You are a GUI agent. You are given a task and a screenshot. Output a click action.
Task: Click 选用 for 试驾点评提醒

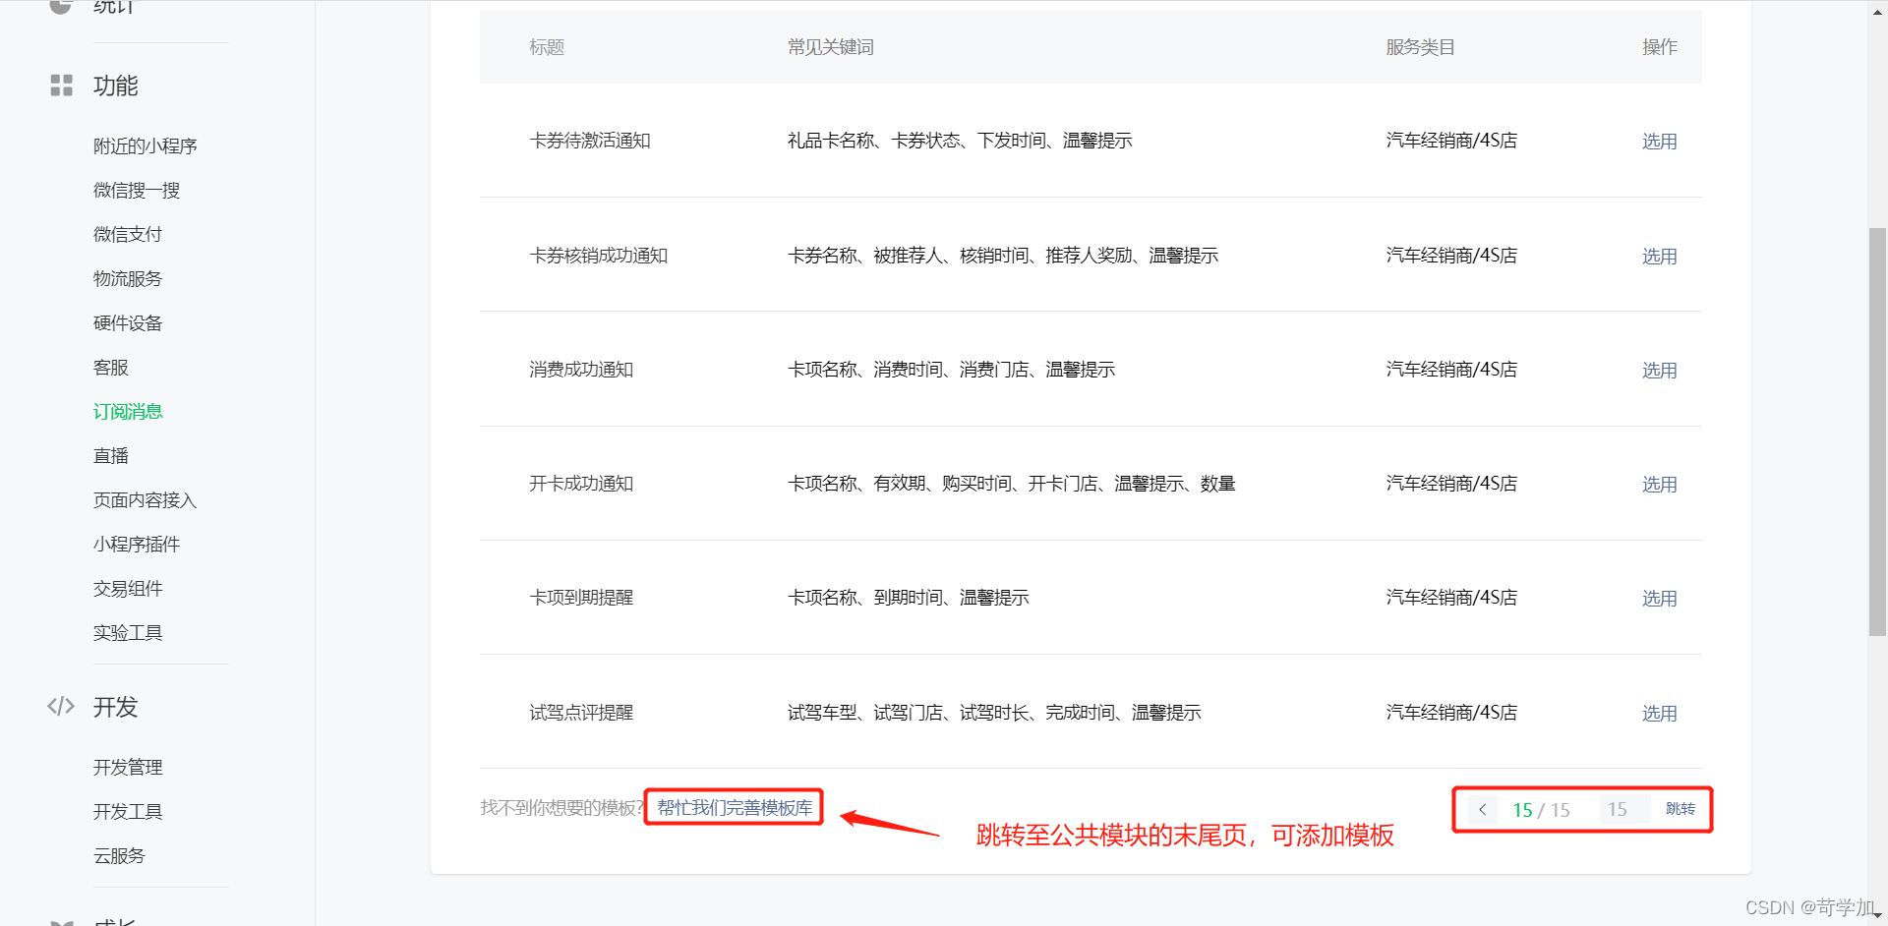coord(1659,714)
